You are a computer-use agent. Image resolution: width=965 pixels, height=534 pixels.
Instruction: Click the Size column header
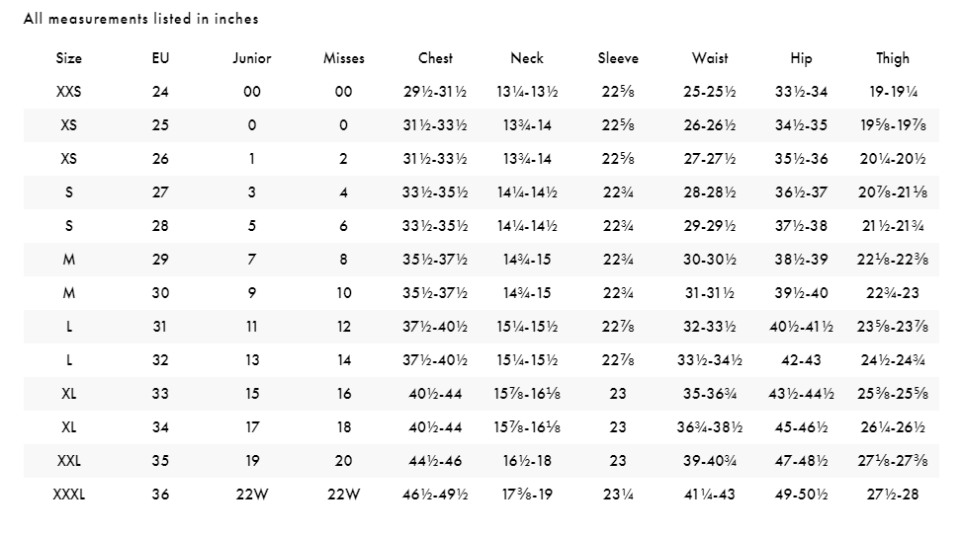pos(69,58)
